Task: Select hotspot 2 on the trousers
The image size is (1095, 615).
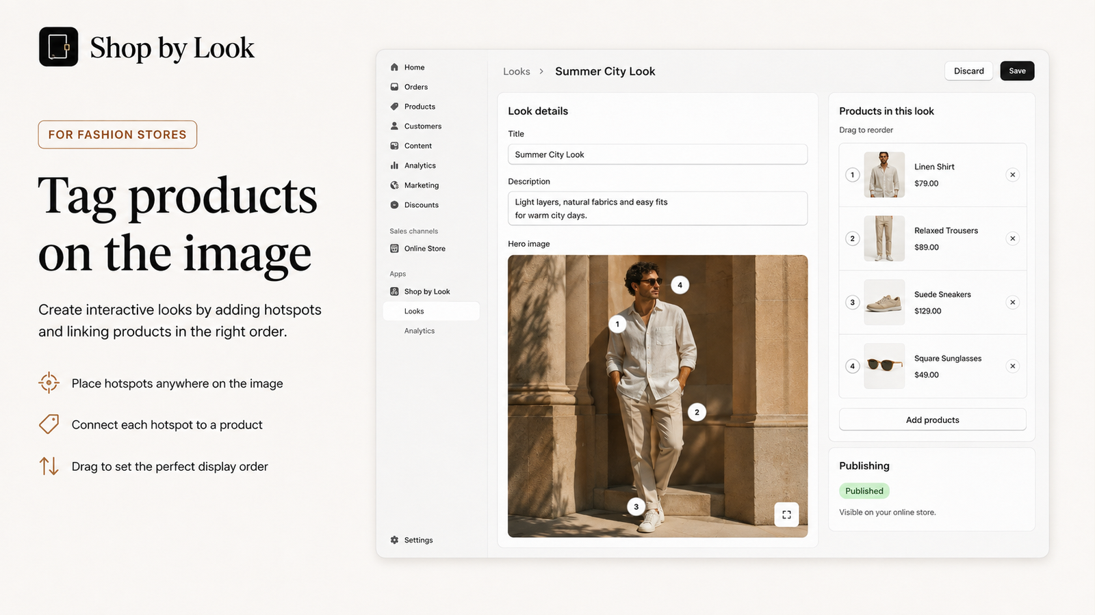Action: 697,412
